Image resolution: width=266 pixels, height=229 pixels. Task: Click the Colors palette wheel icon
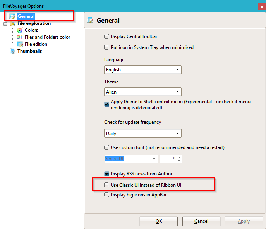point(20,30)
